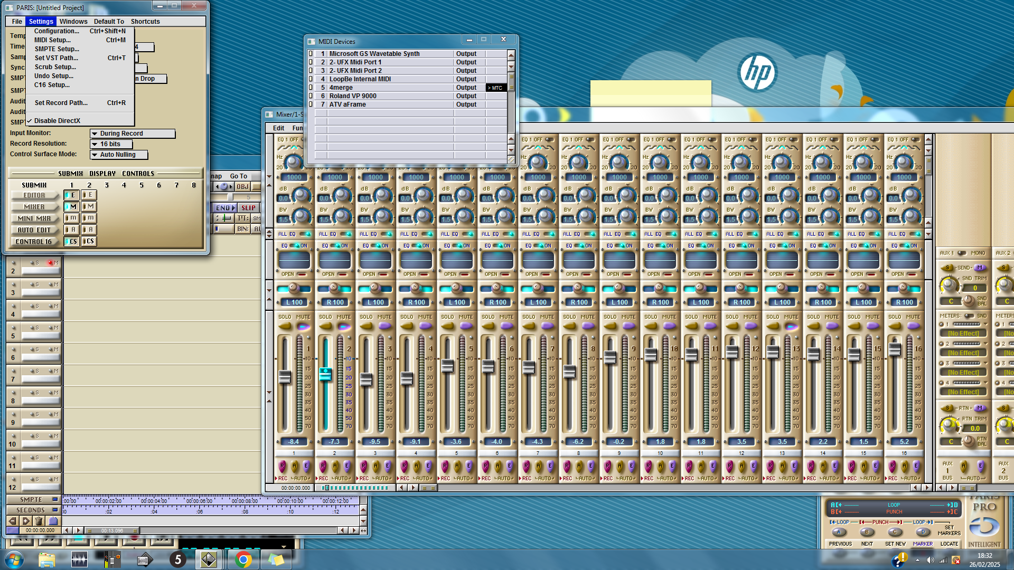Select the 4merge row in MIDI Devices

point(407,88)
